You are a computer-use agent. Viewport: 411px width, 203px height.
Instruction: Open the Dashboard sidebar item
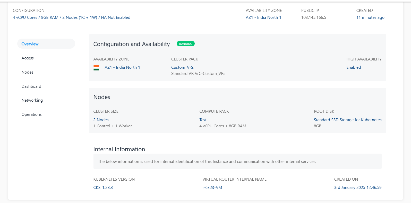pos(31,86)
